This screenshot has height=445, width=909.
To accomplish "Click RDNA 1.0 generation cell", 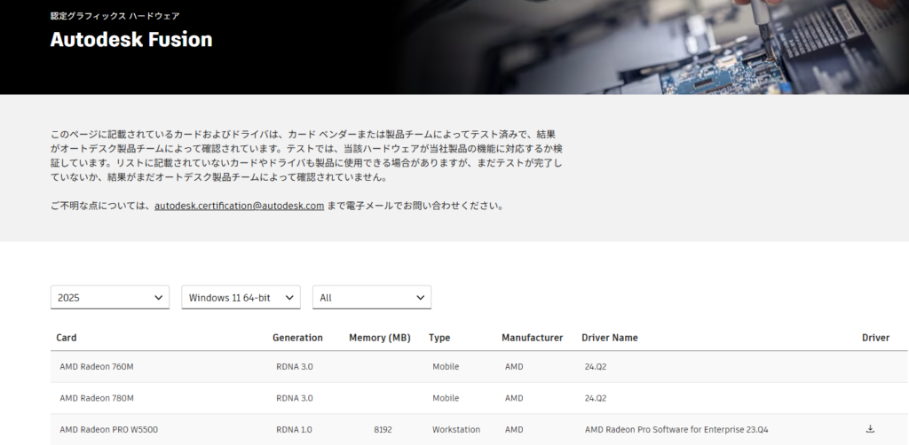I will pos(294,429).
